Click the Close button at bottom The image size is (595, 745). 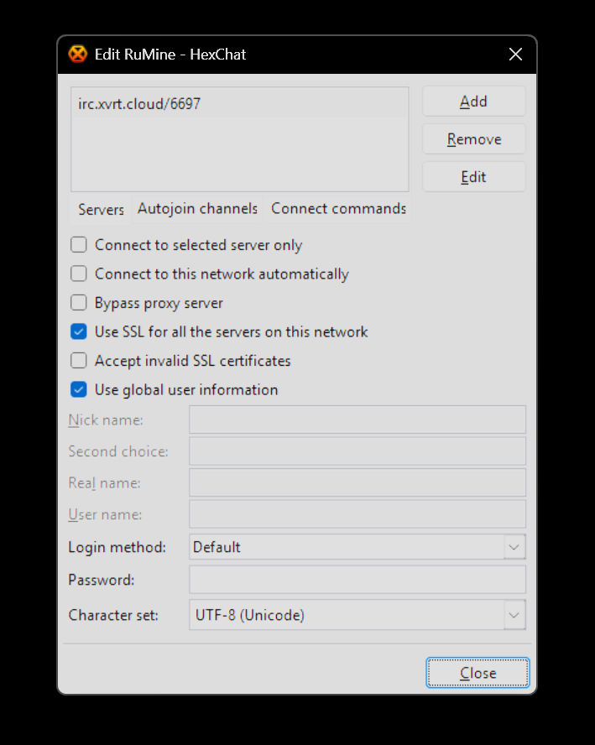(478, 673)
